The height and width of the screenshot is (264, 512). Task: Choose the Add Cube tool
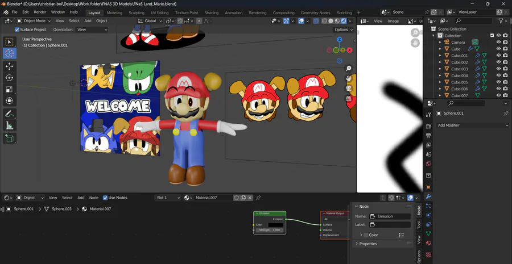[x=10, y=139]
